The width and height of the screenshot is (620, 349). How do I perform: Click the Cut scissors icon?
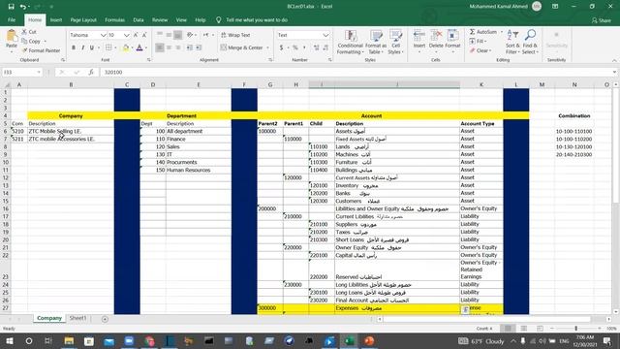pos(24,32)
